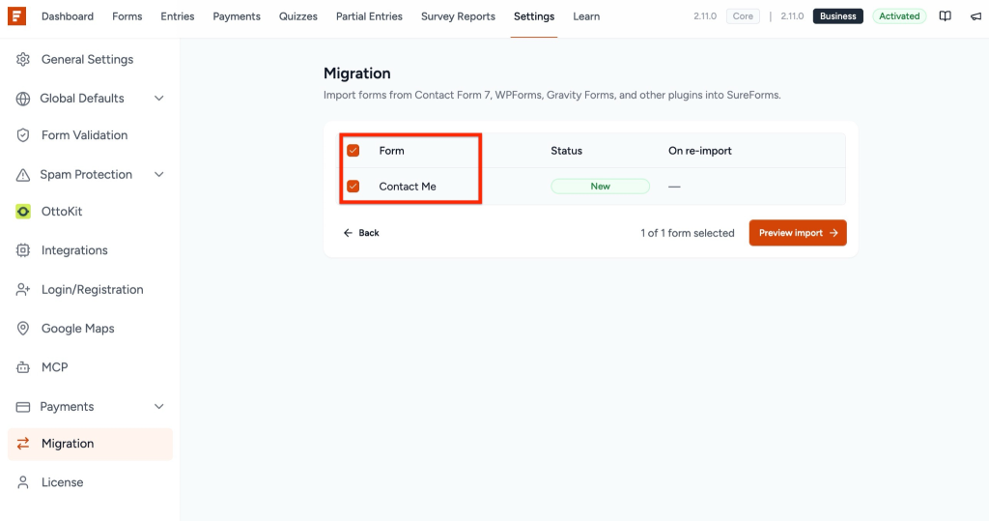Click the Migration arrows icon
989x521 pixels.
tap(23, 444)
